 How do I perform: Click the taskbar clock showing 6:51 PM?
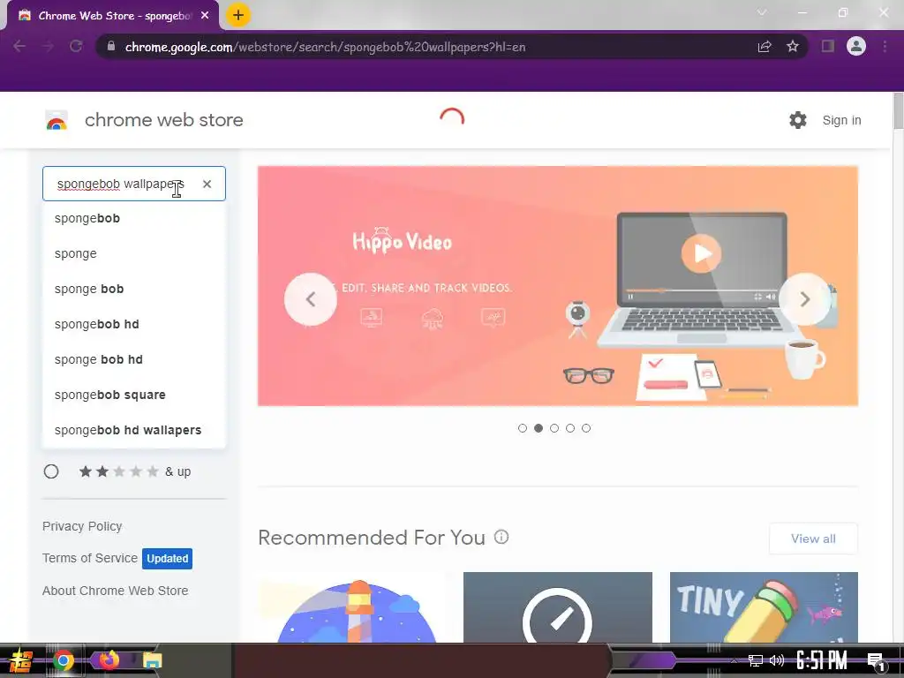pos(822,660)
